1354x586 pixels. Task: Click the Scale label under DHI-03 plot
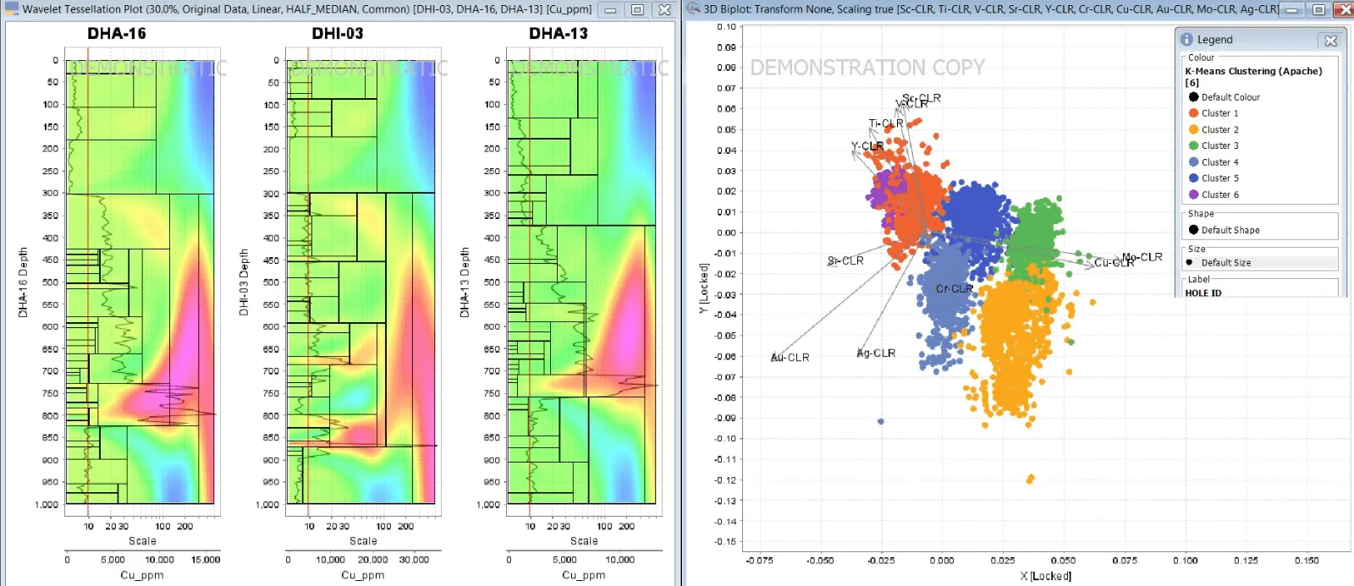363,541
